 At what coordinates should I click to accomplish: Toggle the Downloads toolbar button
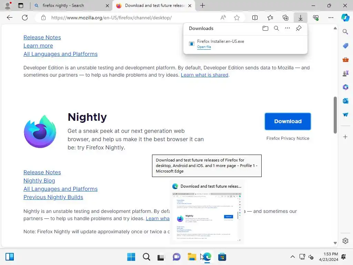[301, 18]
